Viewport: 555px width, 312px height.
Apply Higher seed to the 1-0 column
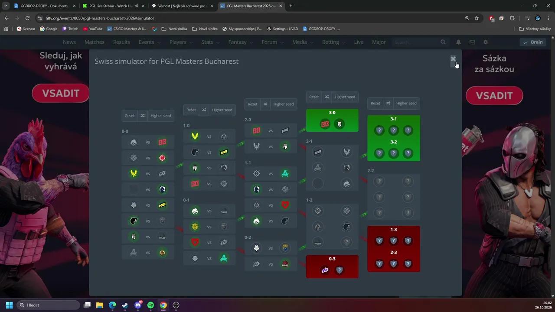222,110
